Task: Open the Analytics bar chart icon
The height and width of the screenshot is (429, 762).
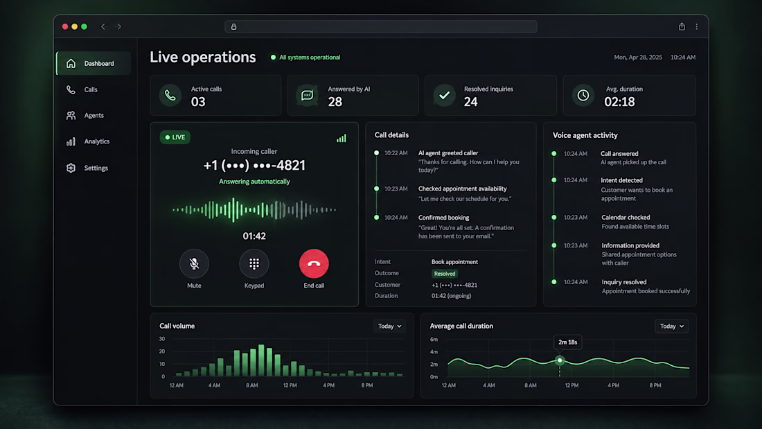Action: [x=71, y=141]
